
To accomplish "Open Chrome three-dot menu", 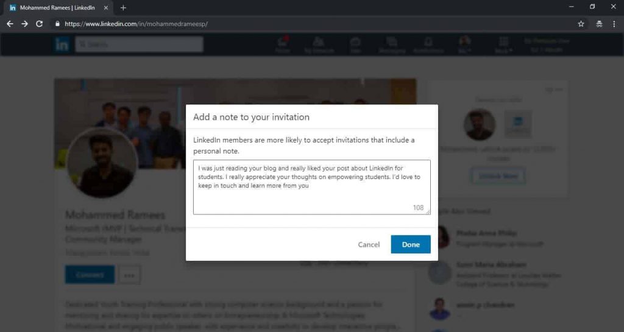I will pos(614,24).
